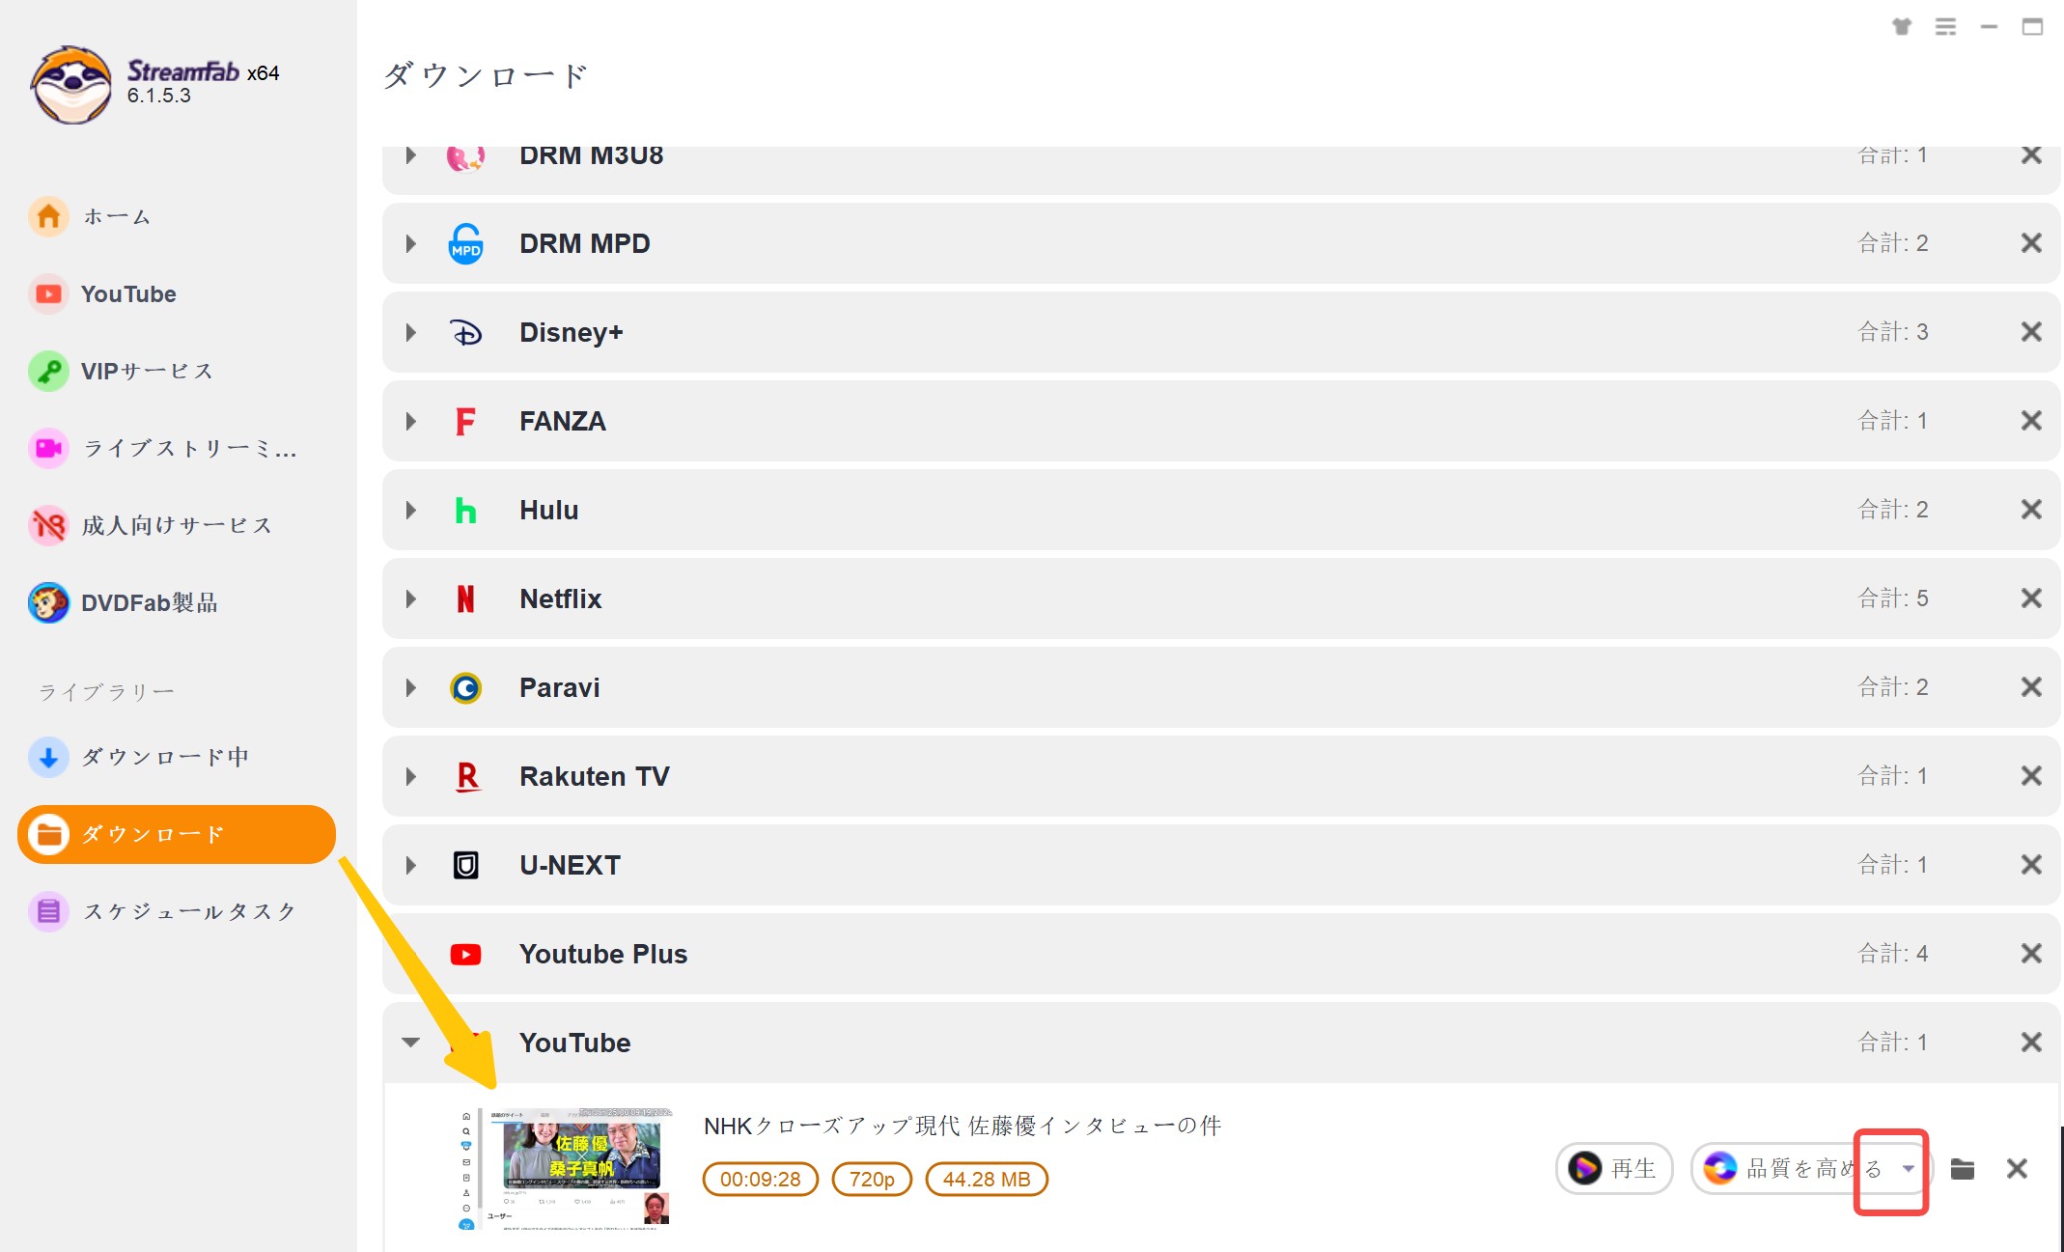Click the StreamFab sloth logo

70,84
